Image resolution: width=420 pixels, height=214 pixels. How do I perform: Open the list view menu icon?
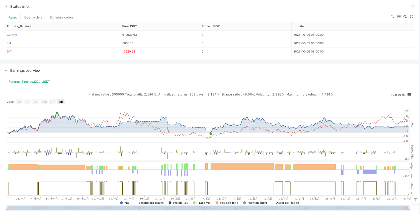[x=399, y=16]
